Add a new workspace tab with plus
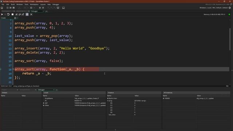Viewport: 233px width, 131px height. [46, 11]
